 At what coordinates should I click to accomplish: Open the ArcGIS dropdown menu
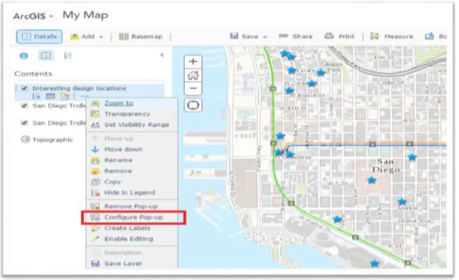coord(33,16)
